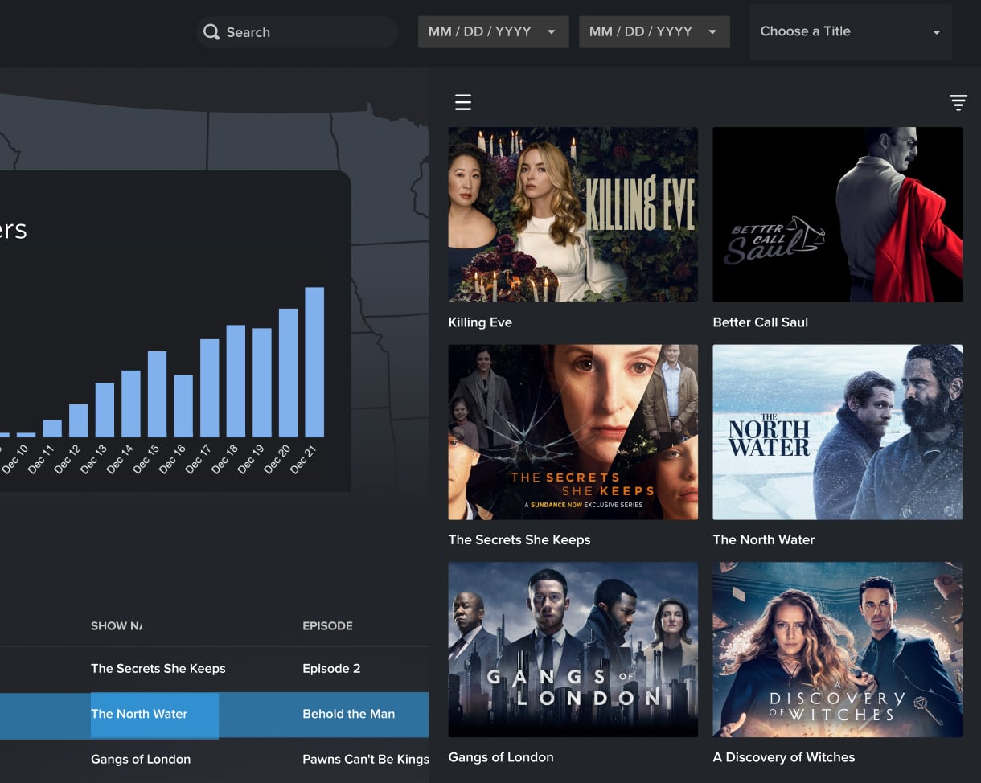Select A Discovery of Witches poster thumbnail
The width and height of the screenshot is (981, 783).
point(838,650)
